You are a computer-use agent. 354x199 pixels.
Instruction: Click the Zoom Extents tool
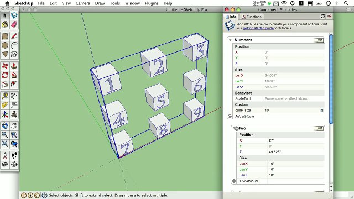click(5, 144)
